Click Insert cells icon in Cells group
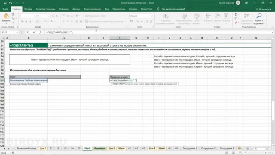Viewport: 275px width, 155px height. (x=208, y=16)
